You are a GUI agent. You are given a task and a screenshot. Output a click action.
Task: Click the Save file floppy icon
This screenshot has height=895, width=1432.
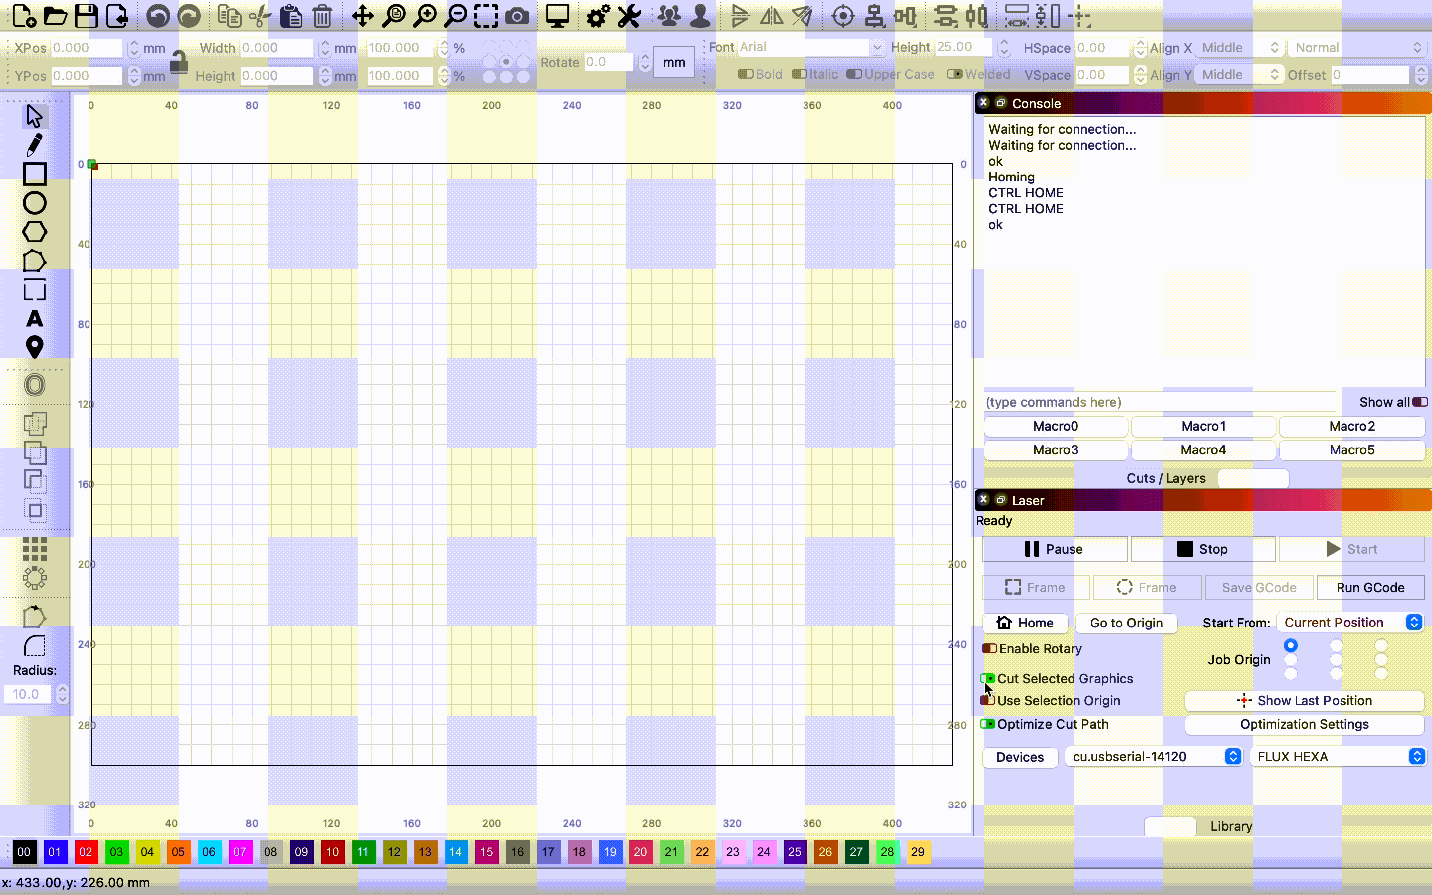pos(87,16)
